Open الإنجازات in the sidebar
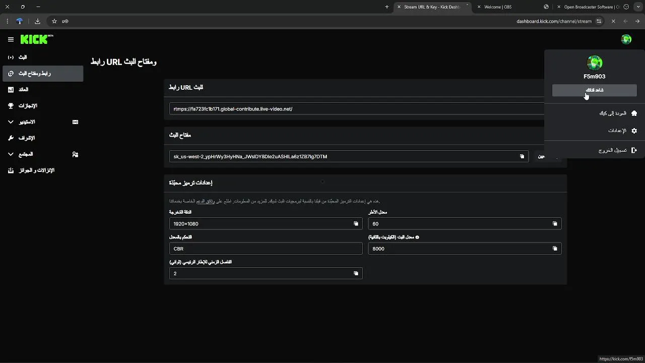 43,106
